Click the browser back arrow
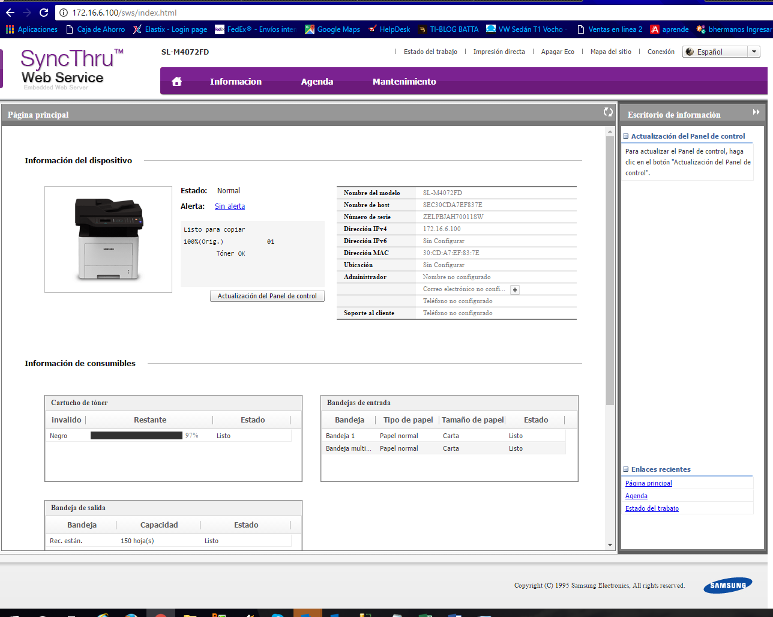The width and height of the screenshot is (773, 617). click(x=10, y=13)
